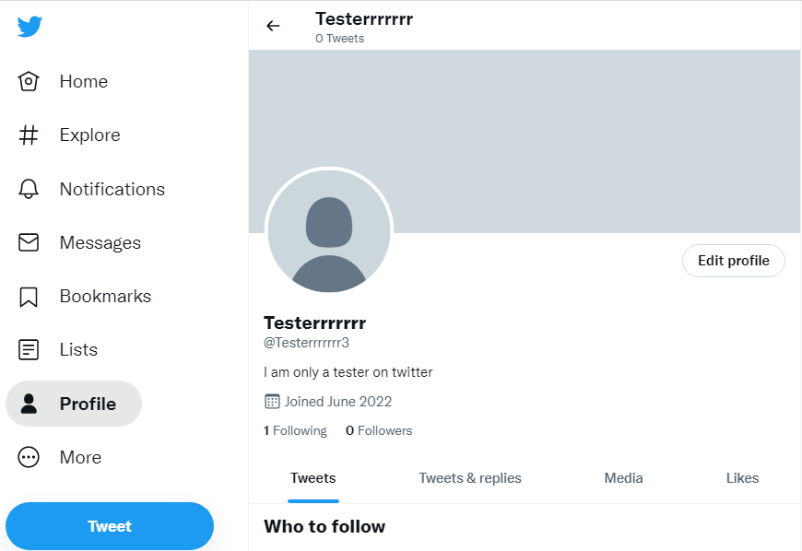This screenshot has width=802, height=551.
Task: Click the Edit profile button
Action: click(734, 261)
